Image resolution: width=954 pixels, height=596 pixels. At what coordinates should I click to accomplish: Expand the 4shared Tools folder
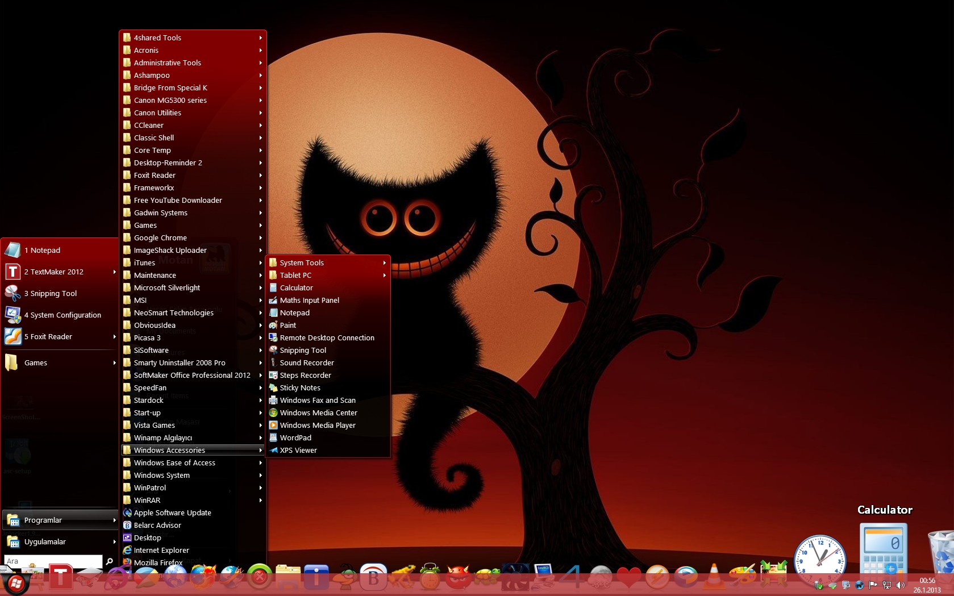[x=193, y=37]
